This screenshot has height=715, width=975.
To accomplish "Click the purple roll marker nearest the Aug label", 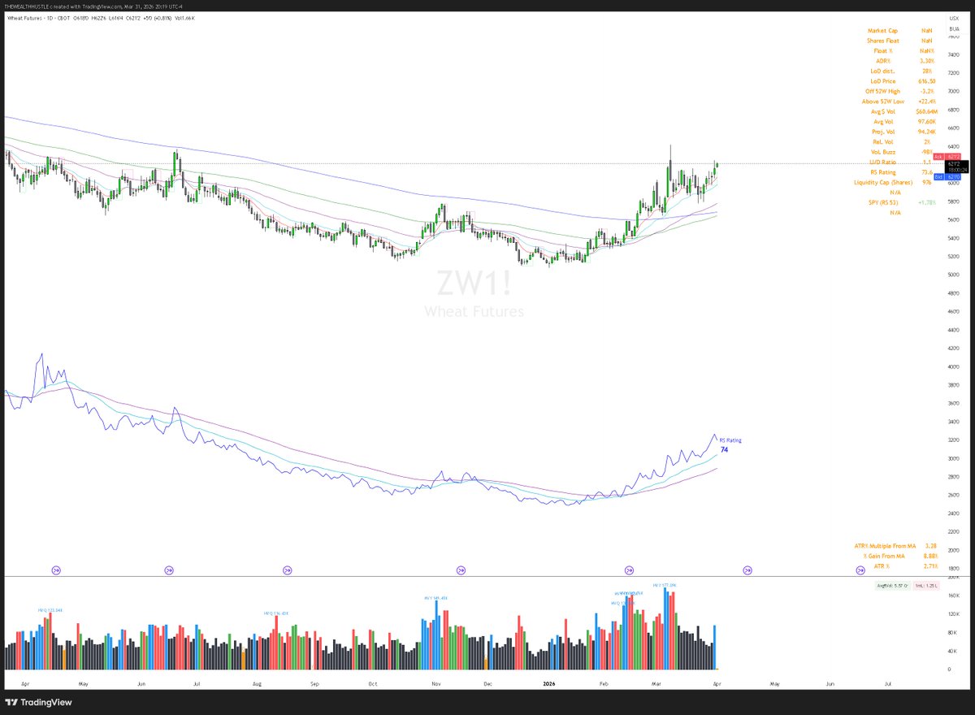I will (x=287, y=570).
